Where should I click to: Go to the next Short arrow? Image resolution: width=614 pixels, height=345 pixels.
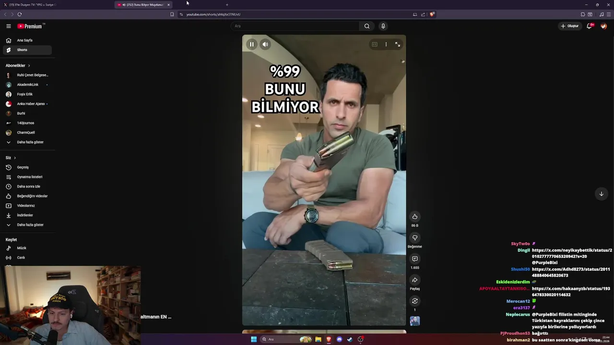(602, 194)
